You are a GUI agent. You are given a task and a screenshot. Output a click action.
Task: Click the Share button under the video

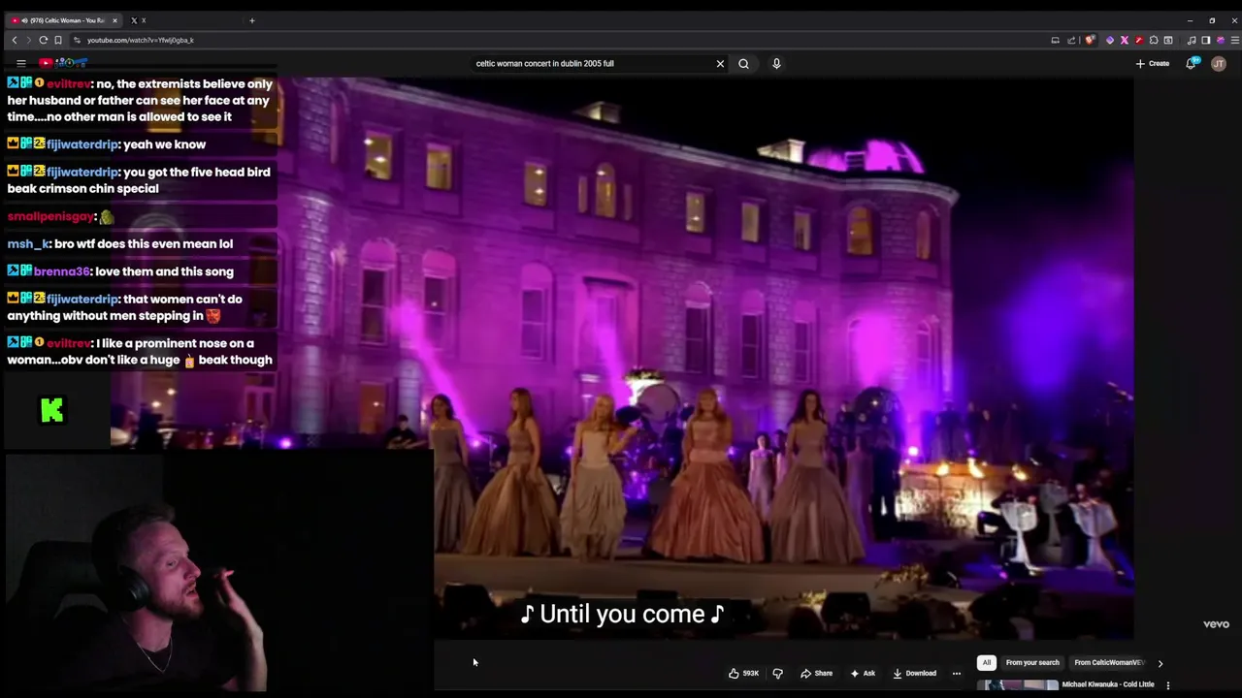click(x=816, y=673)
